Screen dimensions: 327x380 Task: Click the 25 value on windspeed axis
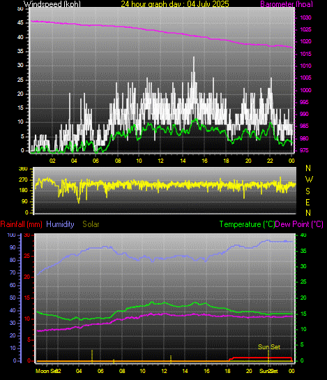pos(20,80)
